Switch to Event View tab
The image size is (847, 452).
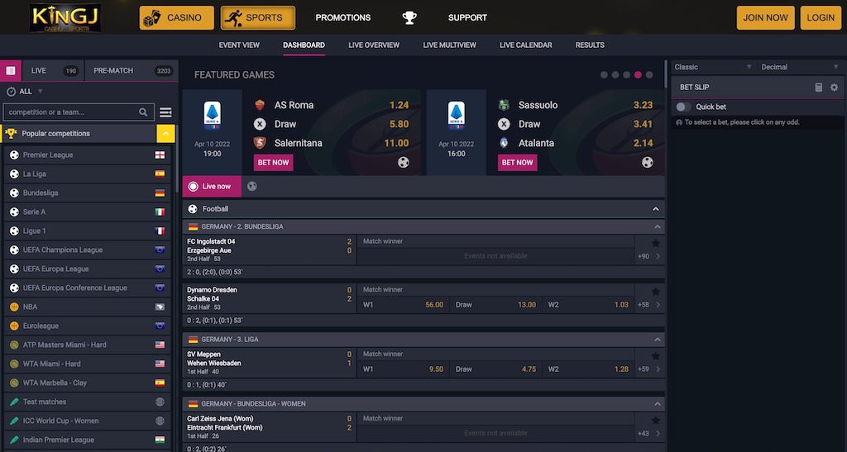(239, 45)
